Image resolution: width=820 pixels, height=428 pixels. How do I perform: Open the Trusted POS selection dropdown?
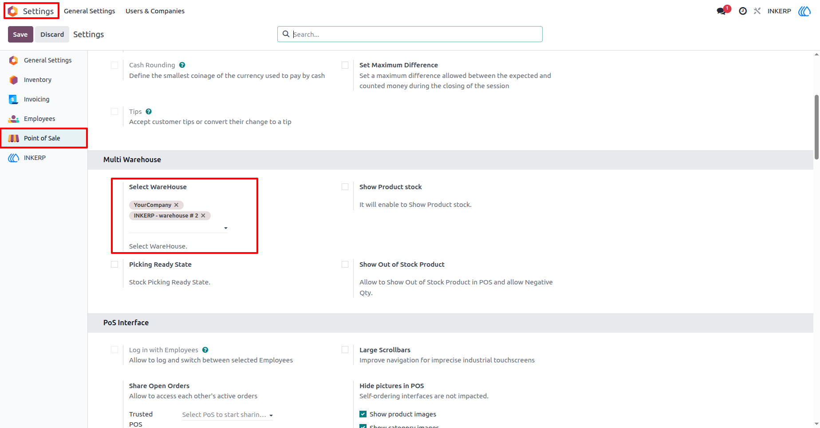(228, 415)
